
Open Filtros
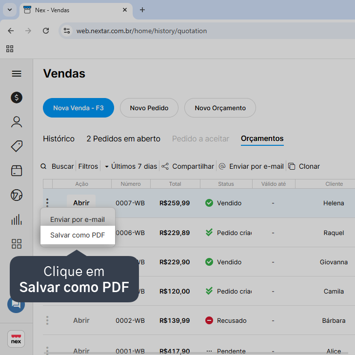[88, 166]
